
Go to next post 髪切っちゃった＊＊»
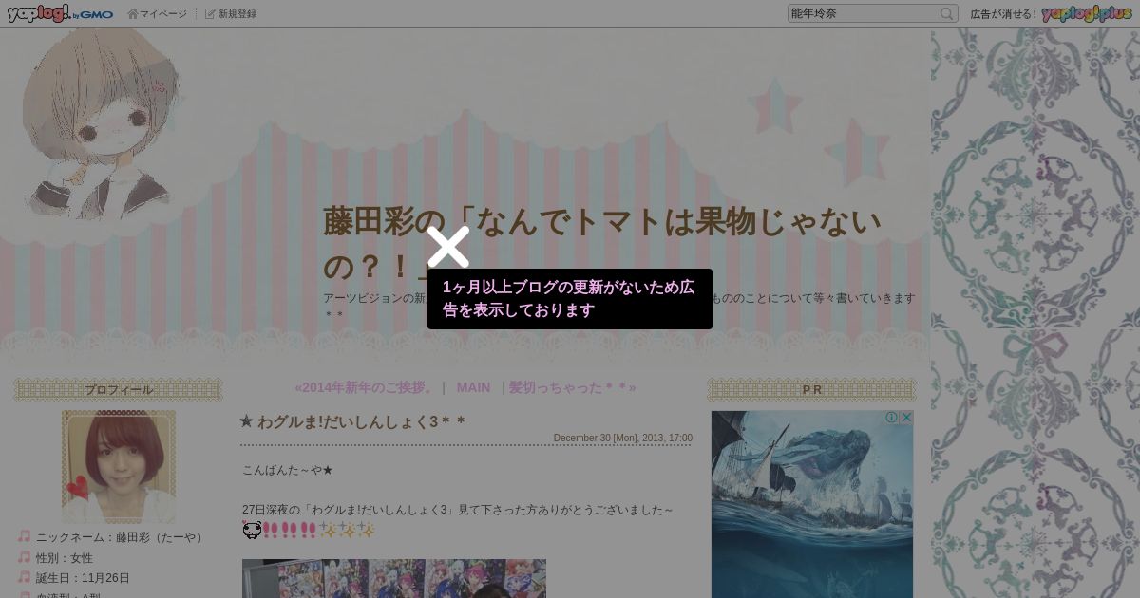572,387
